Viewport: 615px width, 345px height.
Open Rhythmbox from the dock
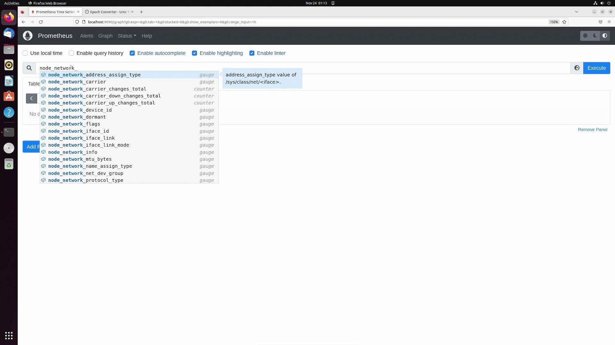9,65
